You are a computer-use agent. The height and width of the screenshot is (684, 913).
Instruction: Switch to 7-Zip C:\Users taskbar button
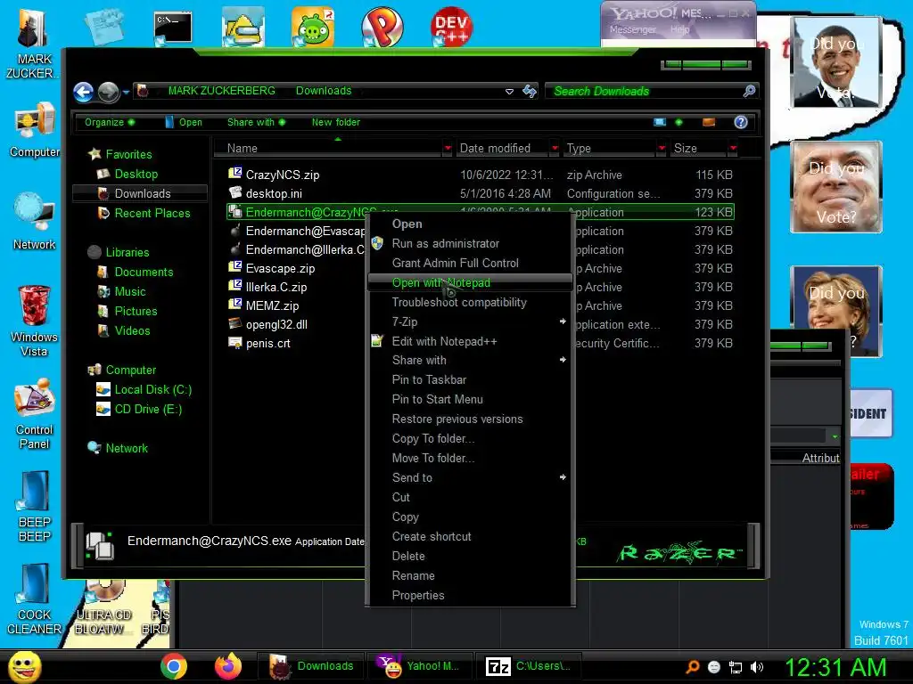528,666
